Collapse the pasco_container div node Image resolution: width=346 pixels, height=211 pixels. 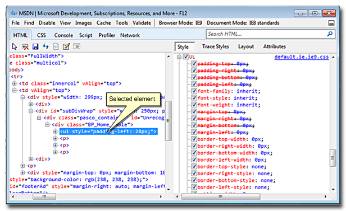click(39, 118)
